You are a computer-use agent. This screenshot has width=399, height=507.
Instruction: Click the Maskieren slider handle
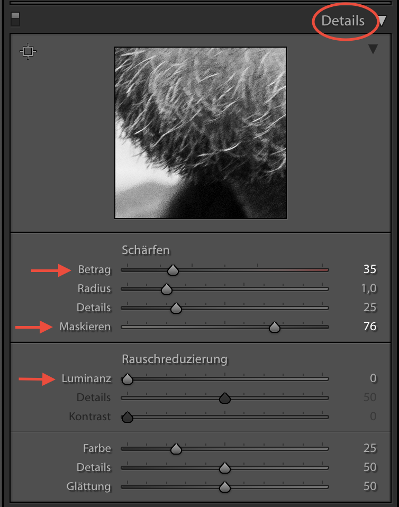click(x=274, y=328)
